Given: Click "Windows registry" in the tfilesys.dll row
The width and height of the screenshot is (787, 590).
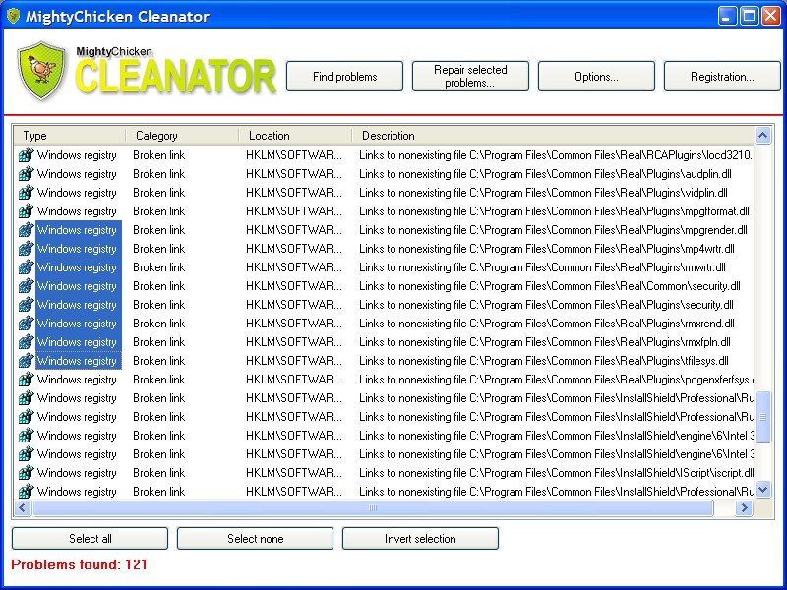Looking at the screenshot, I should (x=77, y=361).
